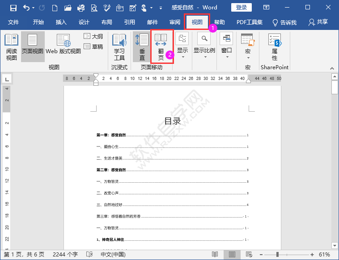
Task: Switch to the 帮助 tab
Action: pos(220,22)
